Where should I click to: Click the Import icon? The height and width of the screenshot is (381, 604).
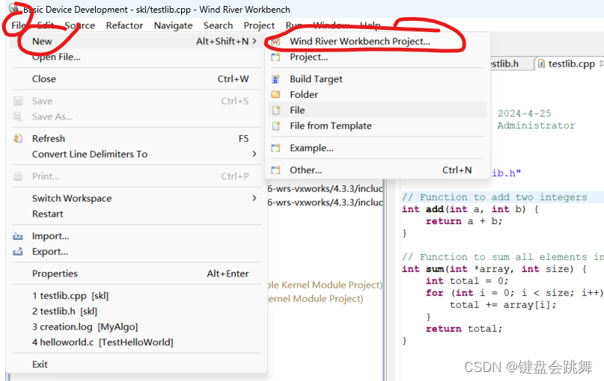coord(18,236)
